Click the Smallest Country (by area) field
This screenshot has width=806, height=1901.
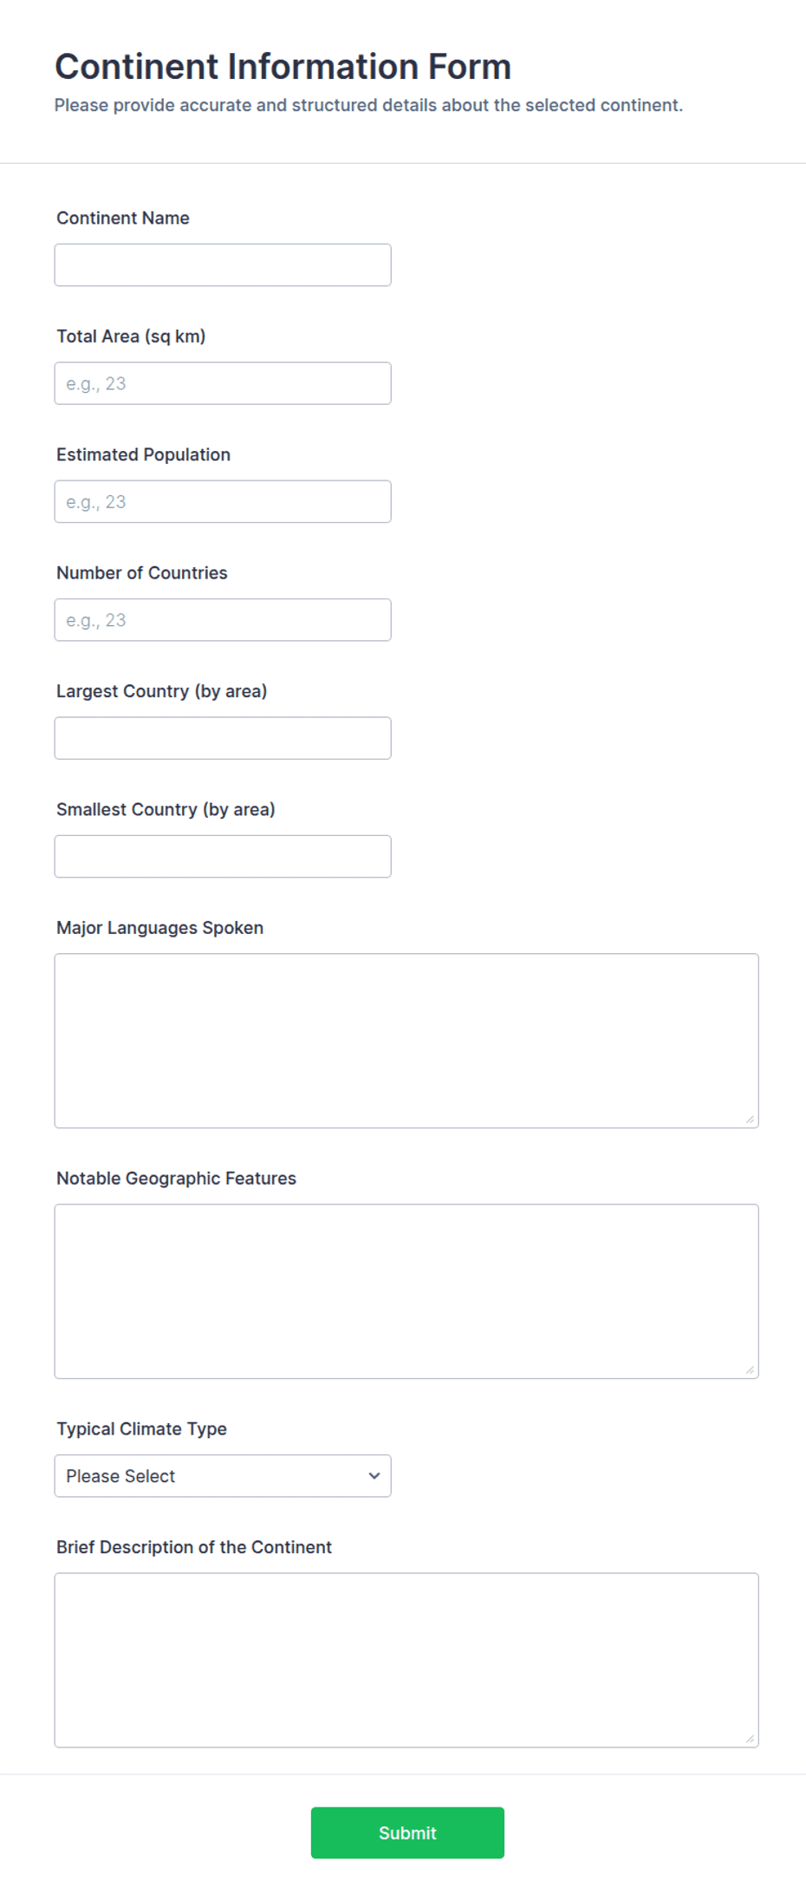coord(223,856)
